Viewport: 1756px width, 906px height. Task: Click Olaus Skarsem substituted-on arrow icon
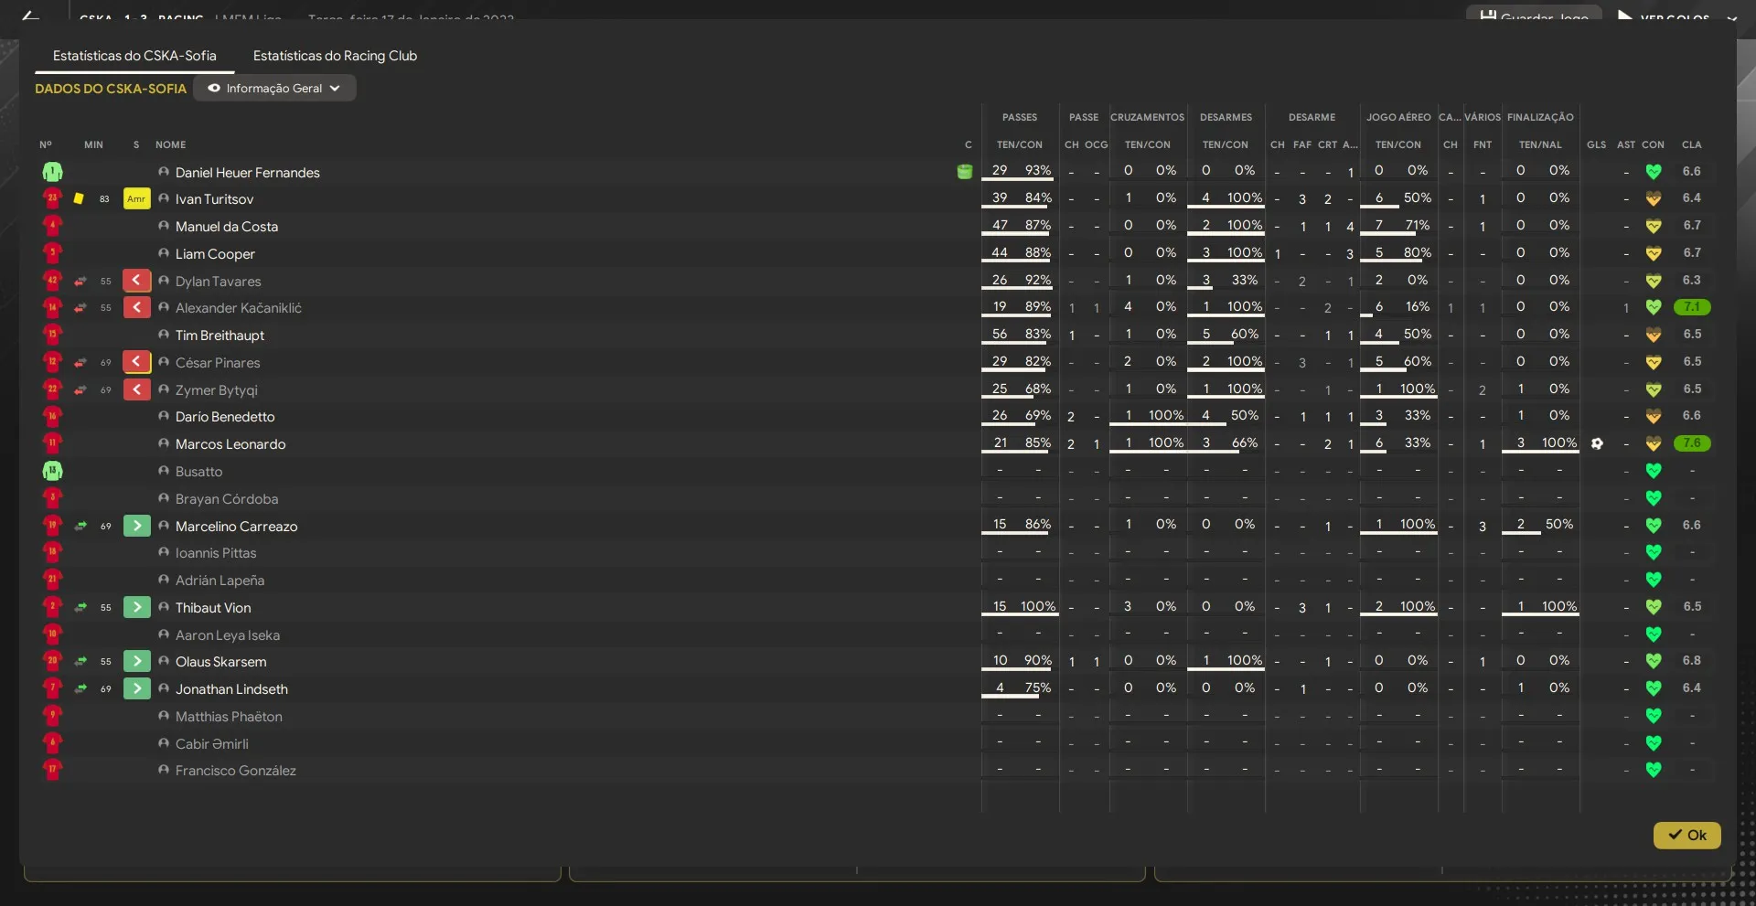[136, 661]
